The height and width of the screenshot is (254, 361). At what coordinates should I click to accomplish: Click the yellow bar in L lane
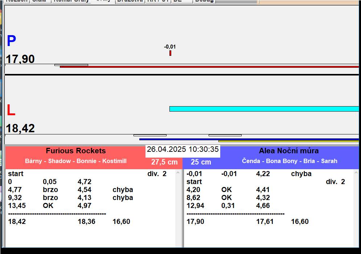click(288, 141)
